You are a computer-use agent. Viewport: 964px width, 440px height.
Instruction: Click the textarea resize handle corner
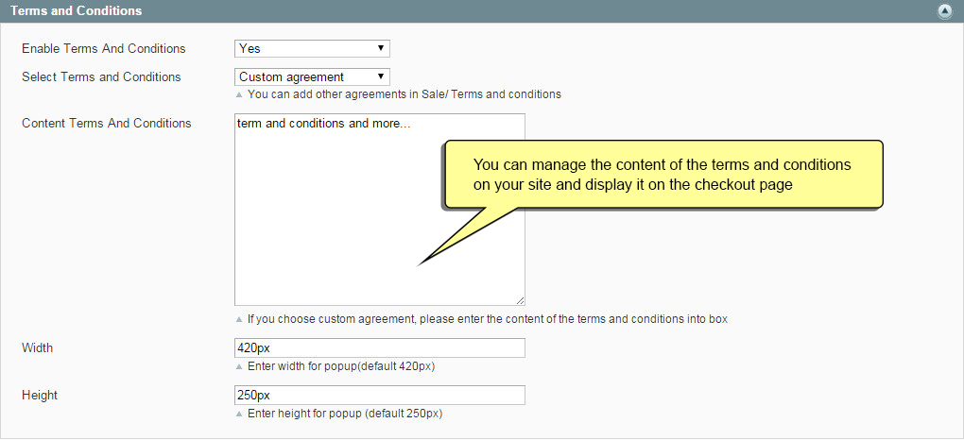click(520, 300)
